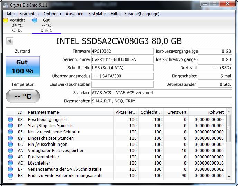This screenshot has height=186, width=238.
Task: Sort by the Grenzwert column header
Action: click(176, 112)
